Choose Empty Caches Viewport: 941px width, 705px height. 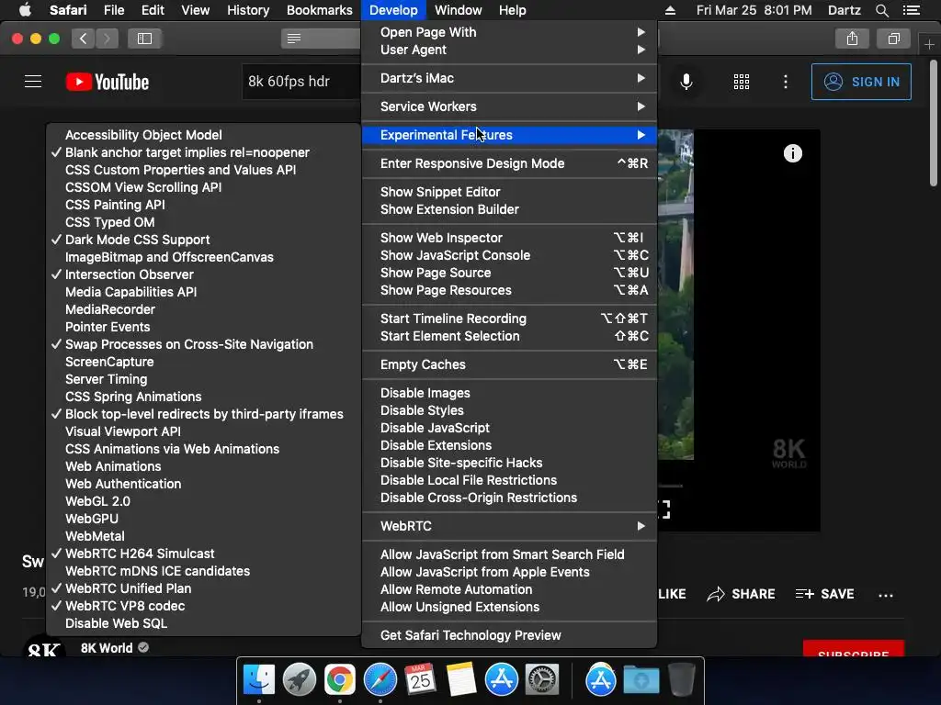(509, 364)
